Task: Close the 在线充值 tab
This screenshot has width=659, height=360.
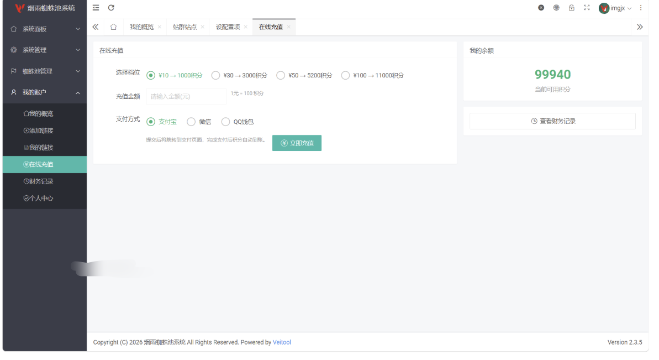Action: [x=289, y=27]
